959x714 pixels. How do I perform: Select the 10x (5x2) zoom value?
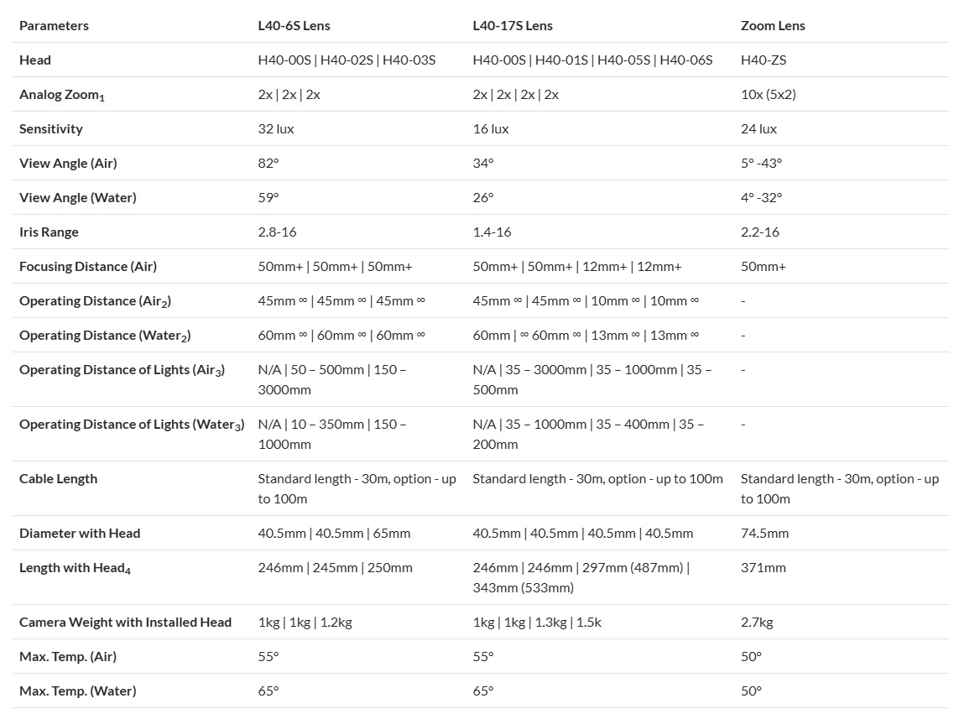[x=768, y=95]
